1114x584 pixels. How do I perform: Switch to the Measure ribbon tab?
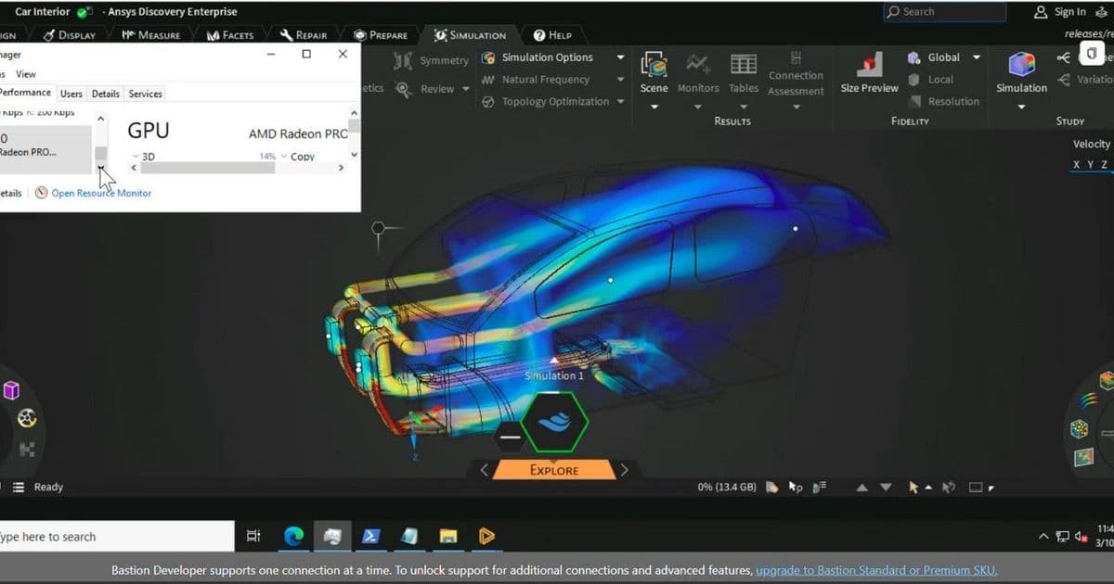150,35
